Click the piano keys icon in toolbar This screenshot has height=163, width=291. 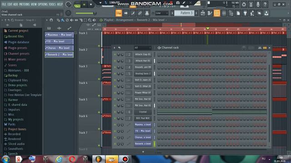coord(119,13)
